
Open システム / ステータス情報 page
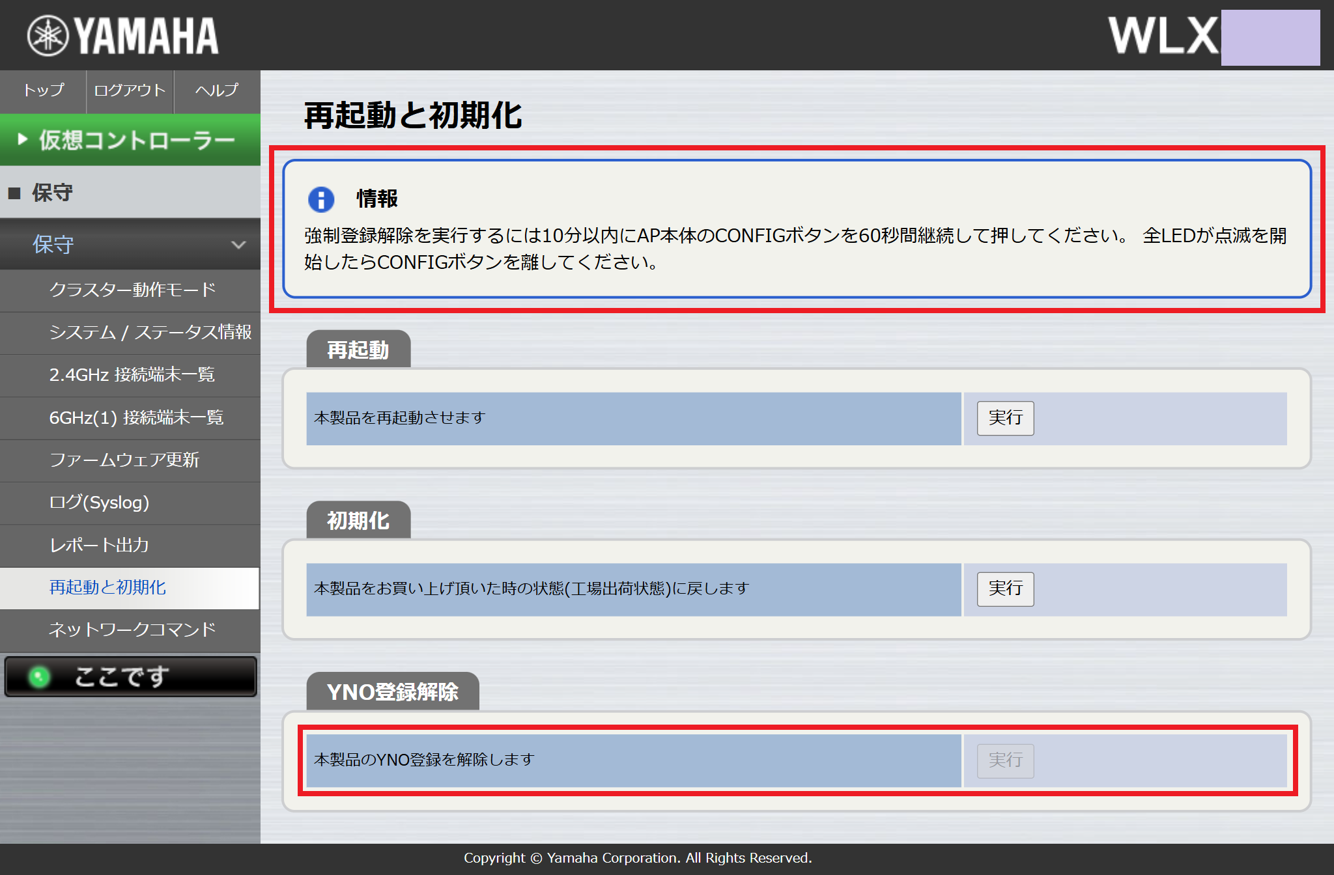130,333
